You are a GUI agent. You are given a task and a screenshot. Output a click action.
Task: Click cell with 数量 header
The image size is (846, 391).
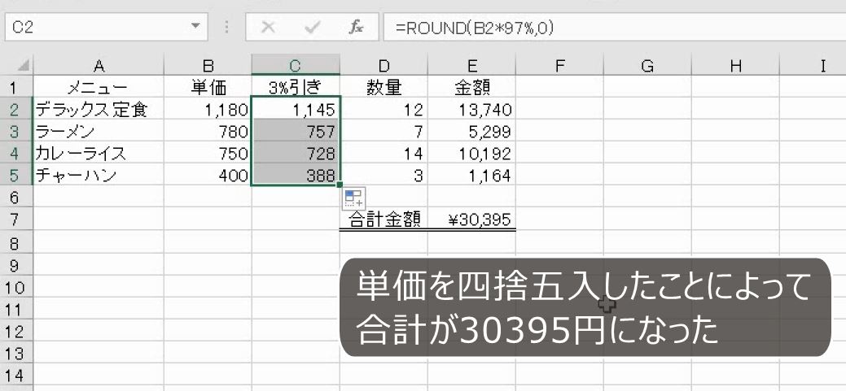tap(384, 87)
